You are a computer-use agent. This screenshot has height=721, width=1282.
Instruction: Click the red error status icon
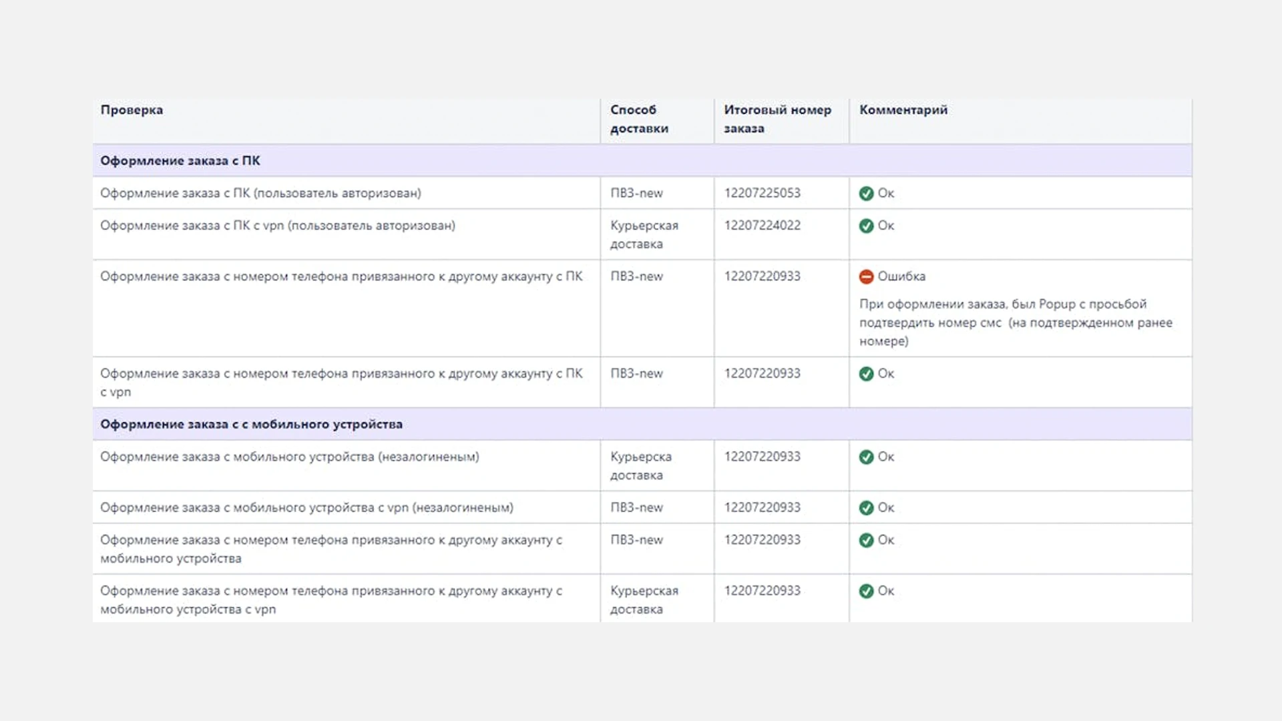866,276
